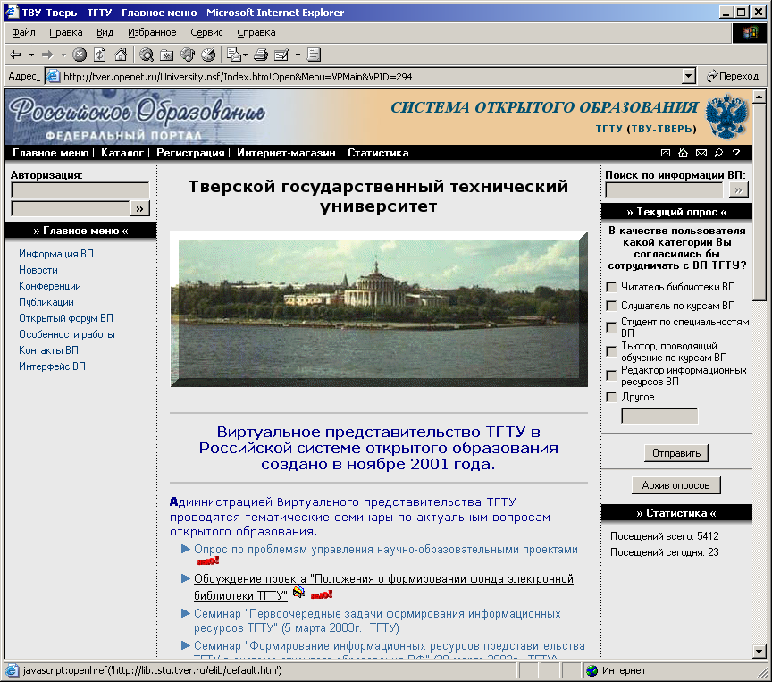
Task: Click the discussion icon after 'библиотеки ТГТУ'
Action: click(x=298, y=593)
